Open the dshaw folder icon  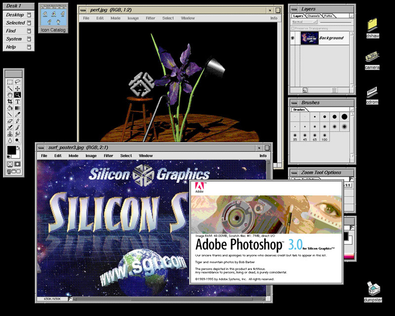(373, 28)
